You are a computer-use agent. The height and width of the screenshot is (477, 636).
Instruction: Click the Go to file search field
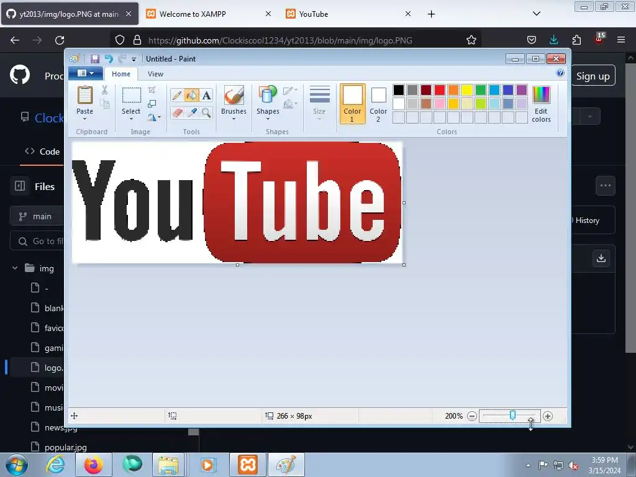point(37,242)
